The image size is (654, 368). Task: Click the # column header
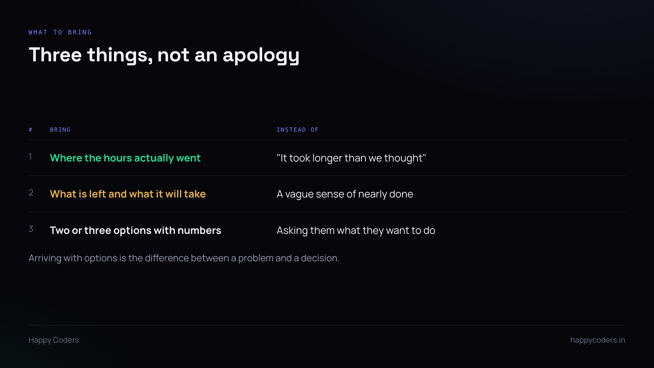tap(31, 130)
